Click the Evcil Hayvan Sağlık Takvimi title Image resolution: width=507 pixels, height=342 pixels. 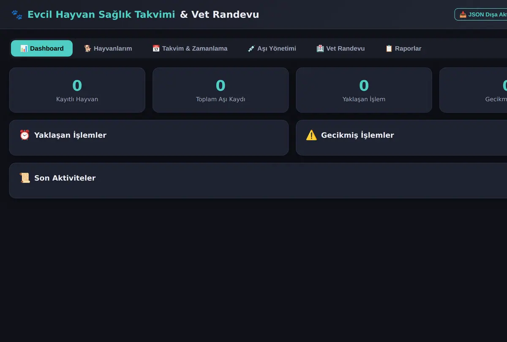[101, 15]
